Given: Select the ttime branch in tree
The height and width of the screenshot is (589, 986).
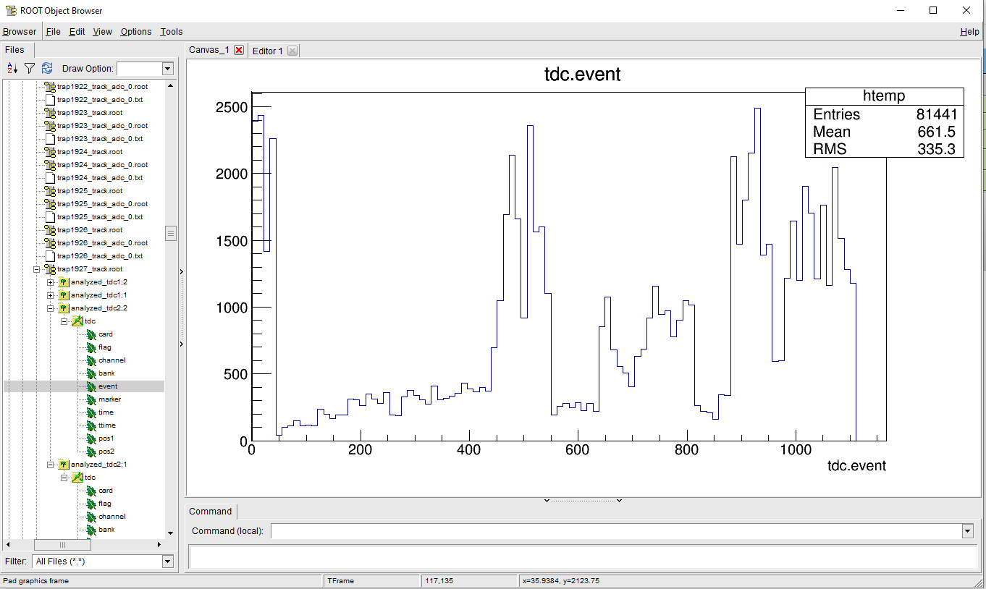Looking at the screenshot, I should point(107,425).
